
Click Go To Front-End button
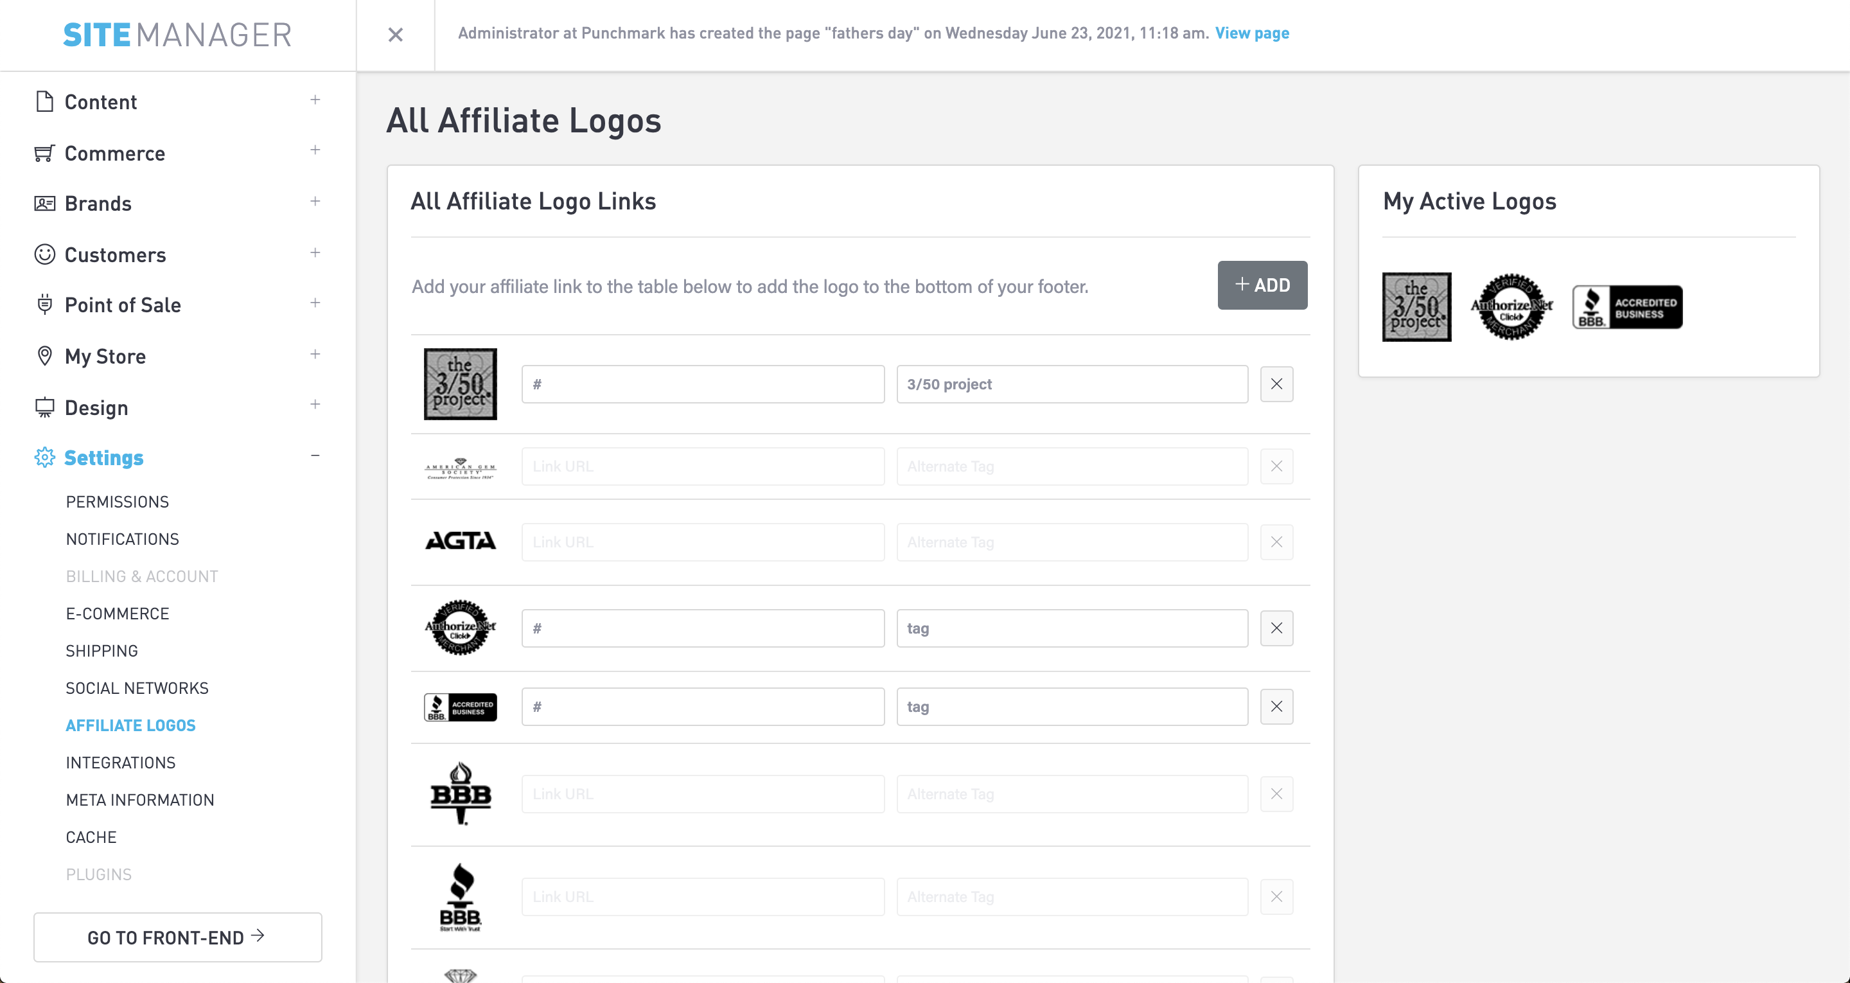177,937
